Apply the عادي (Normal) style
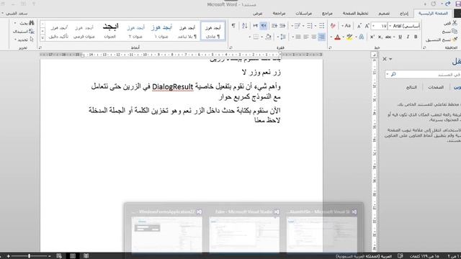461x259 pixels. [x=212, y=31]
